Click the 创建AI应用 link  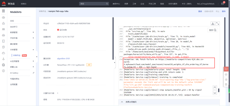(x=209, y=11)
